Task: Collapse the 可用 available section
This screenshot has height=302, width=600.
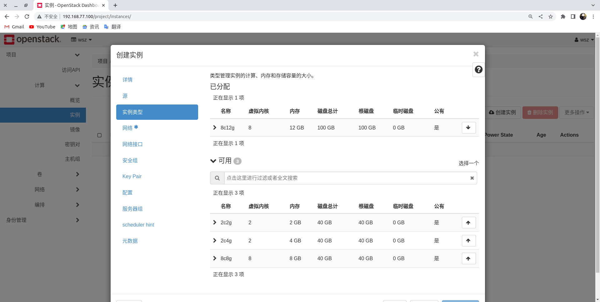Action: pos(213,161)
